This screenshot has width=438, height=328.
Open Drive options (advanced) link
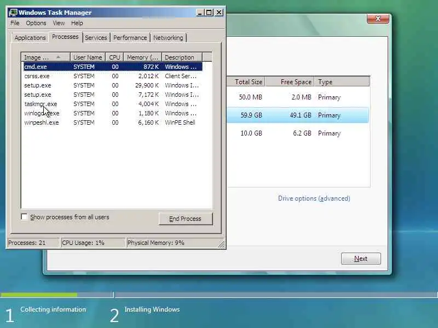[x=314, y=198]
